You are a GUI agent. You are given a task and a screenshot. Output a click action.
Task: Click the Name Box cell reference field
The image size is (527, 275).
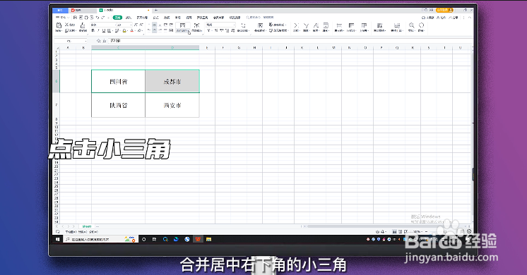(70, 41)
